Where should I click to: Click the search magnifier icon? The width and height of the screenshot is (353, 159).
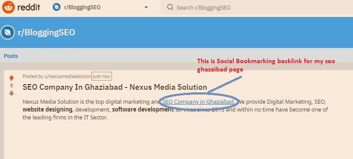pos(170,7)
